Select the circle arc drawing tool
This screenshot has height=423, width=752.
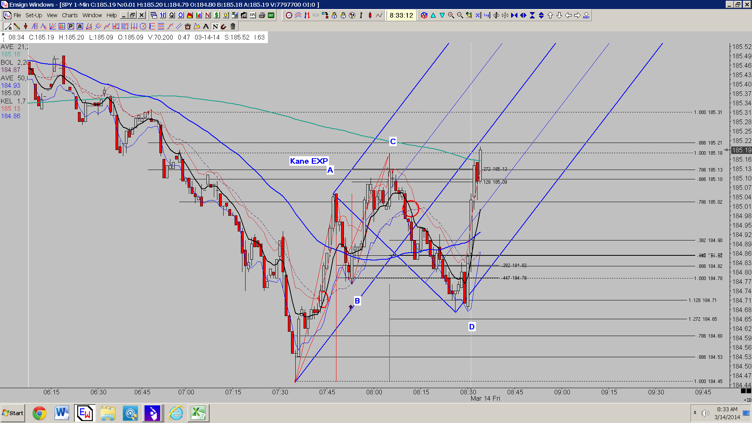143,26
